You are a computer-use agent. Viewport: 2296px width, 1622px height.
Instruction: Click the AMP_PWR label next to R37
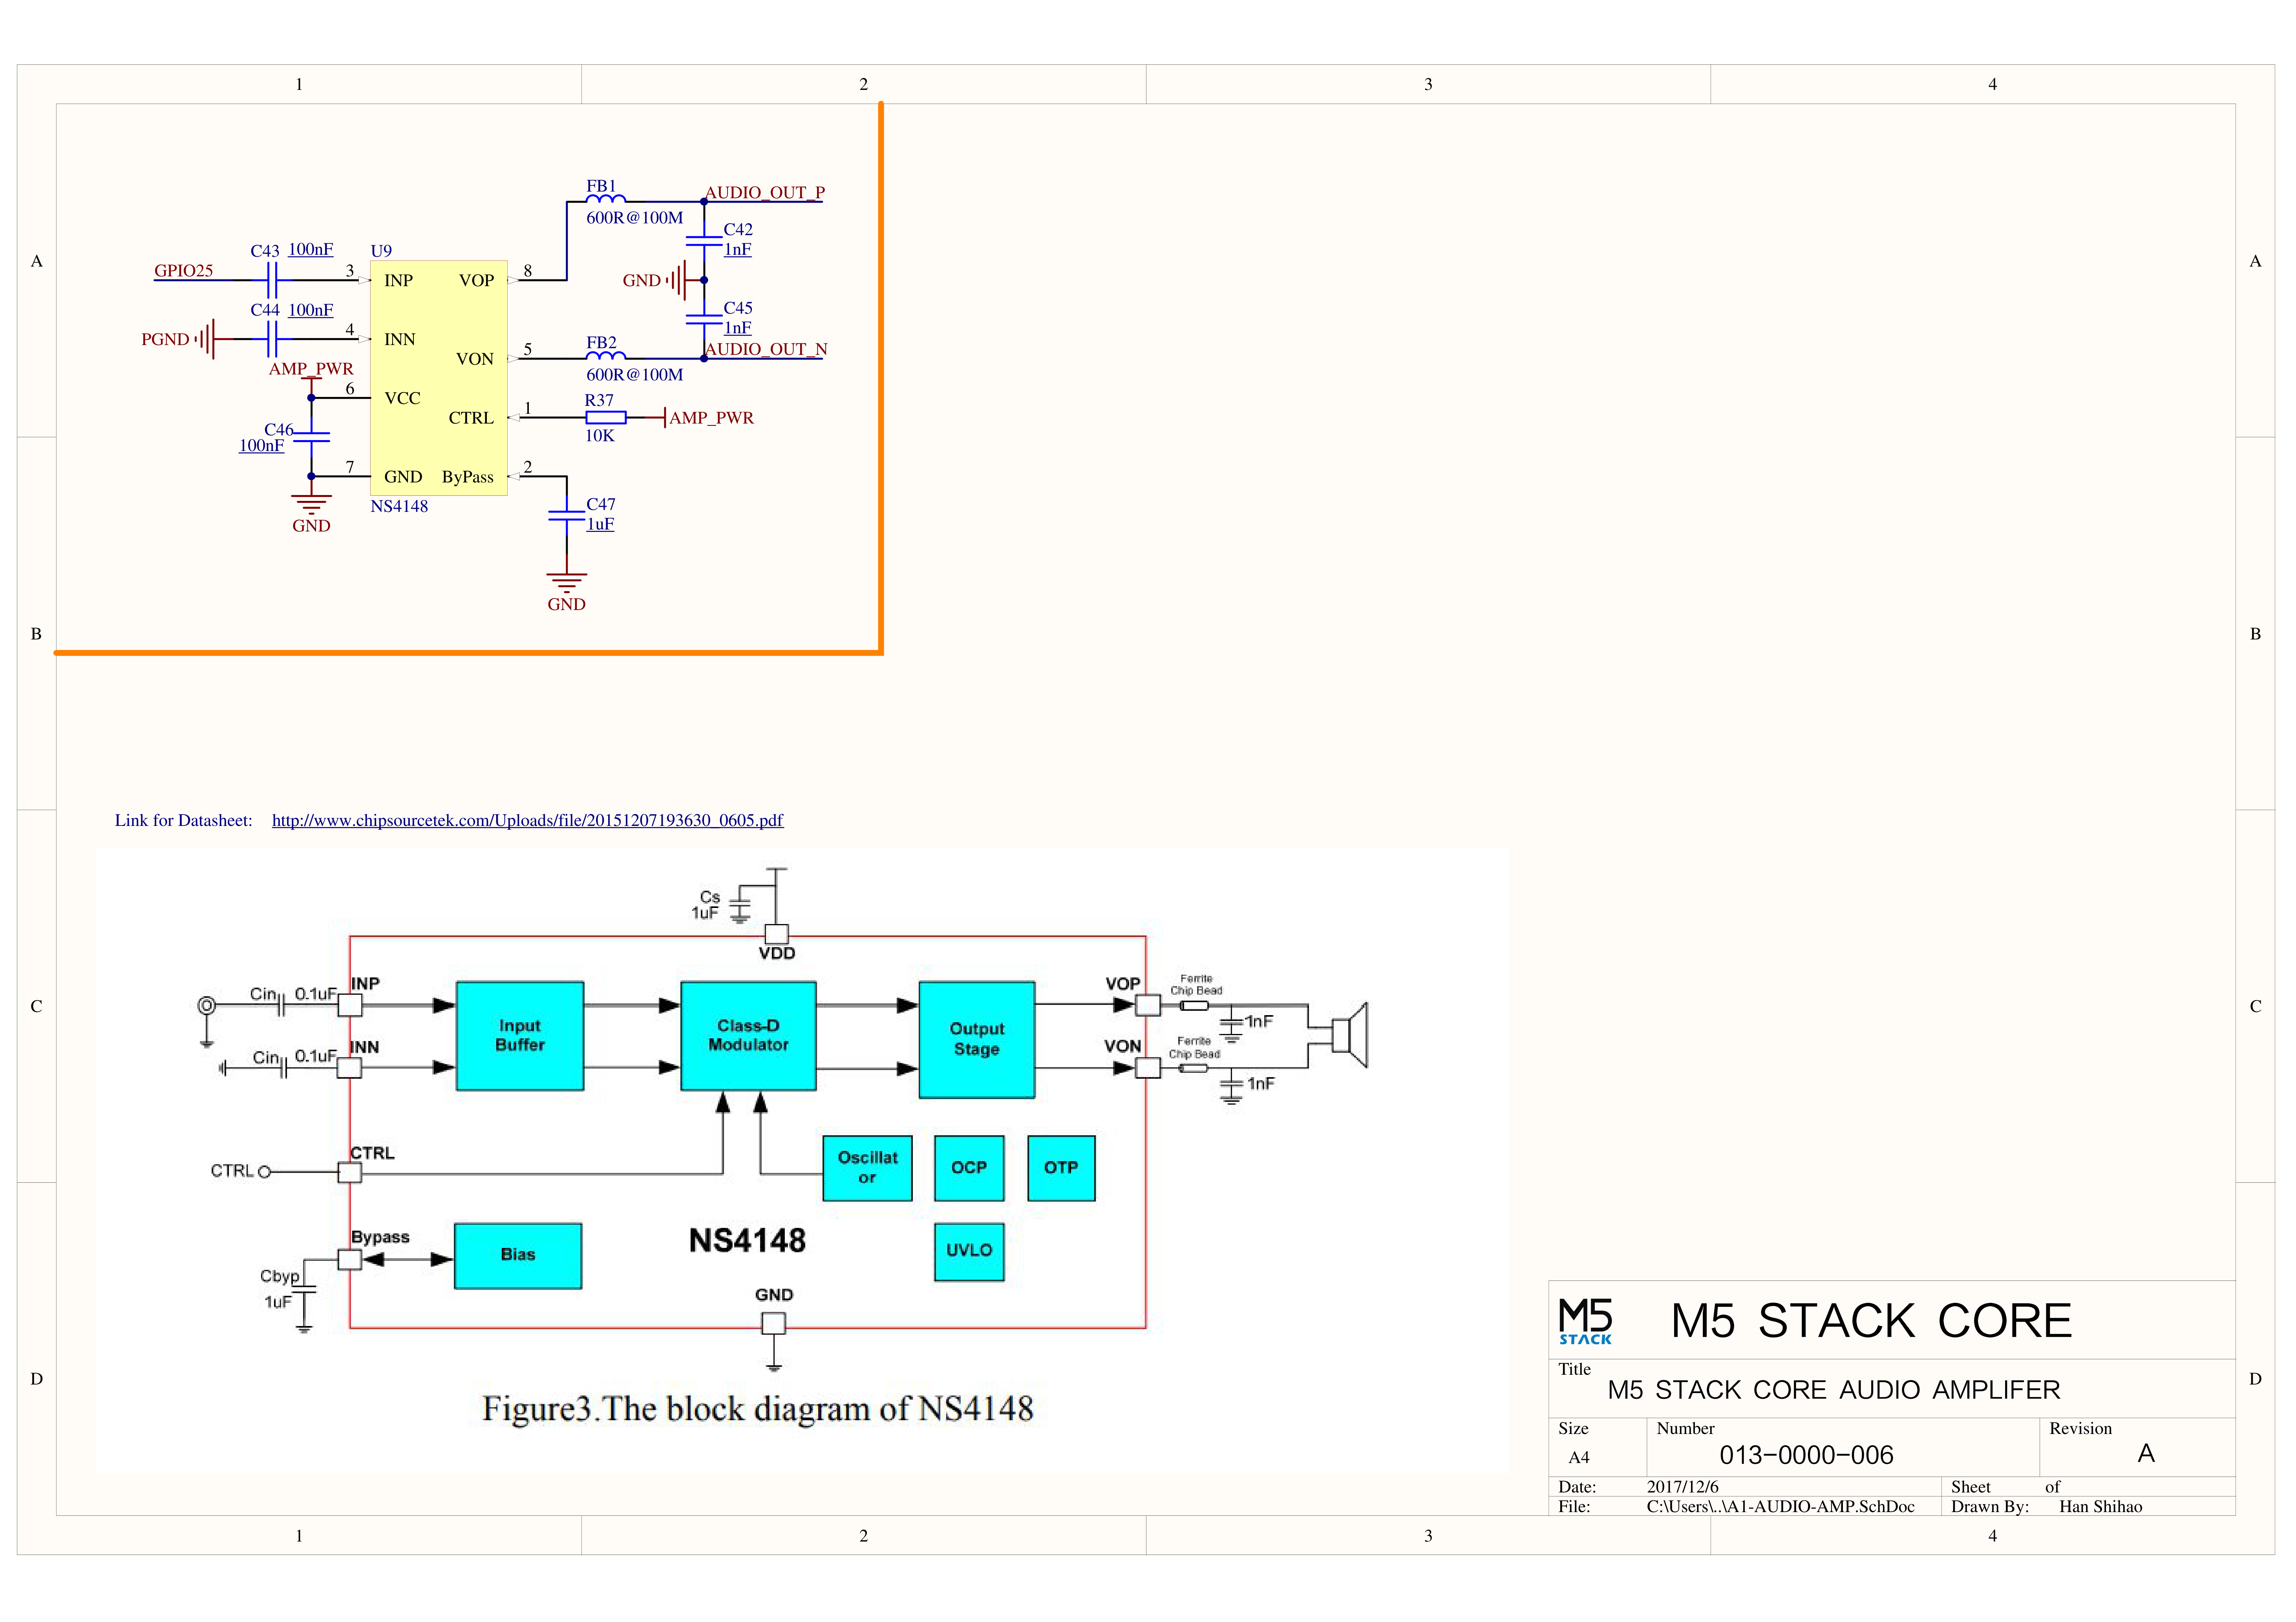pos(711,418)
